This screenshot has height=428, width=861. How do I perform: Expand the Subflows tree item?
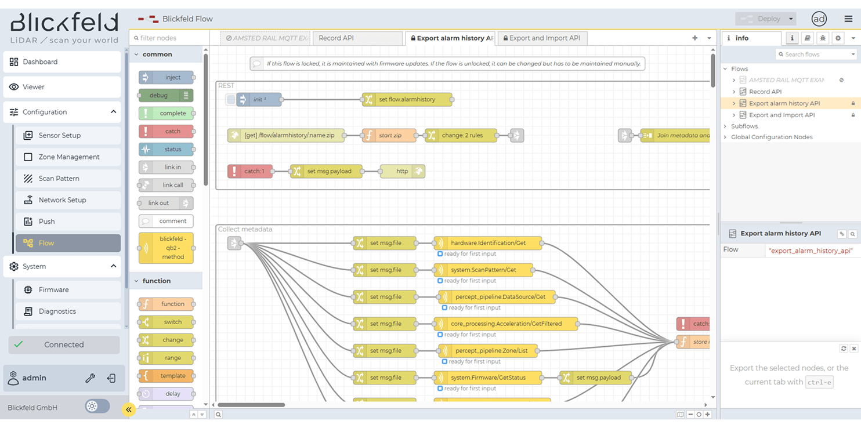tap(725, 126)
